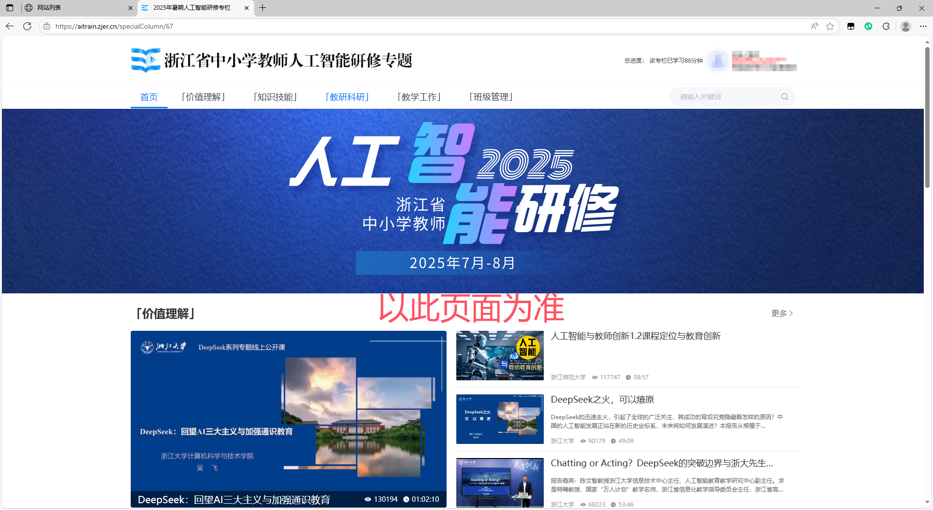The image size is (933, 510).
Task: Expand 更多 in 价值理解 section
Action: tap(782, 313)
